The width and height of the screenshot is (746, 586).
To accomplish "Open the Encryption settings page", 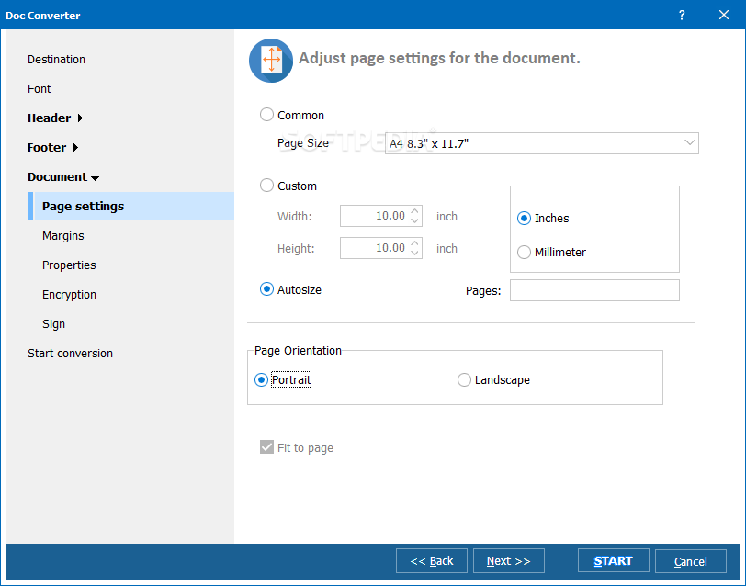I will tap(69, 295).
